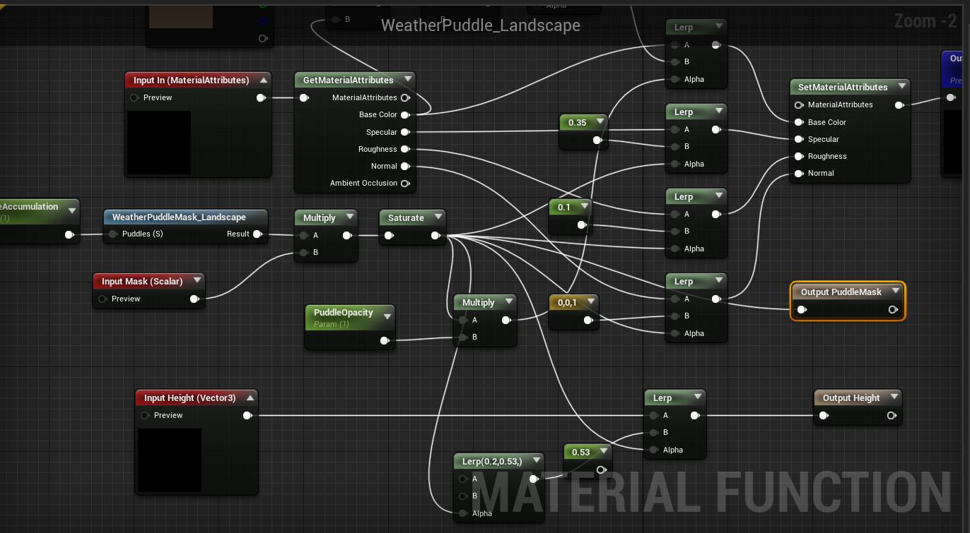Collapse the Input In (MaterialAttributes) node preview
Viewport: 970px width, 533px height.
tap(263, 80)
